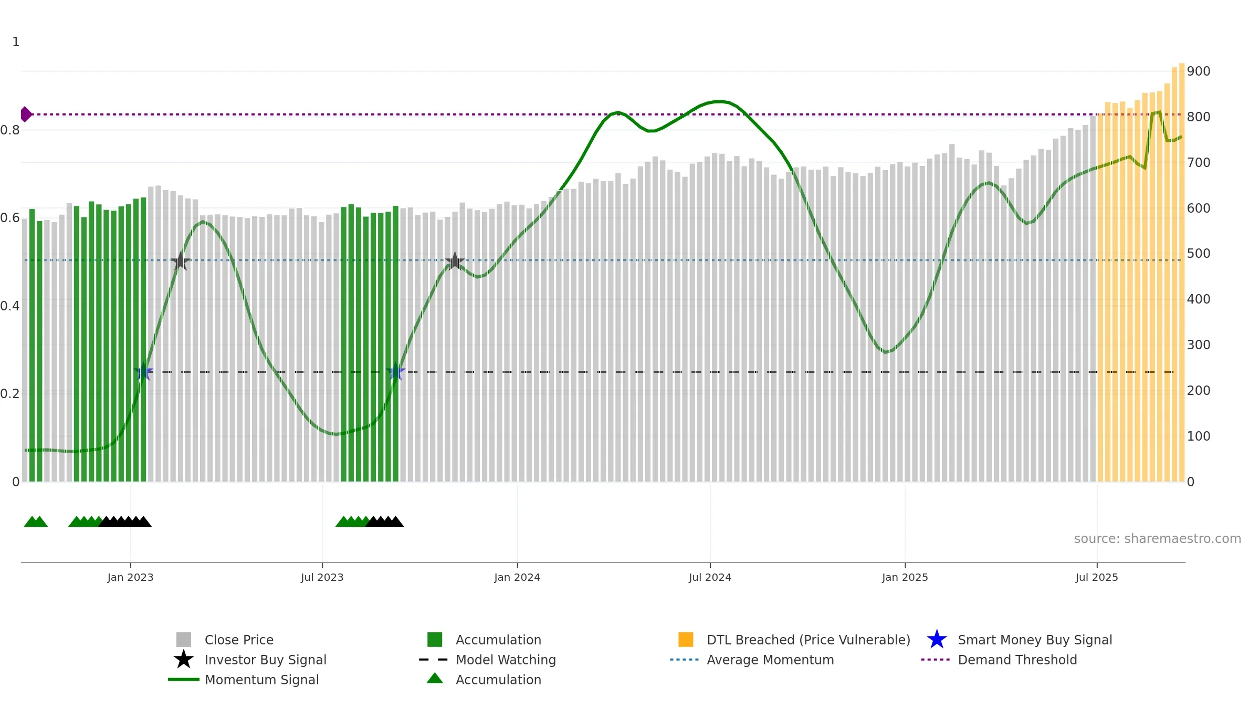Click the black triangle markers near Jan 2023
Image resolution: width=1260 pixels, height=709 pixels.
125,522
